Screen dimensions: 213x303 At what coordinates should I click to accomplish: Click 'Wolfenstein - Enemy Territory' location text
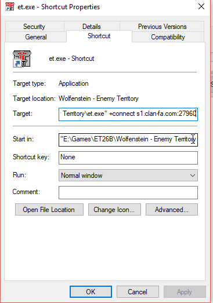(99, 98)
